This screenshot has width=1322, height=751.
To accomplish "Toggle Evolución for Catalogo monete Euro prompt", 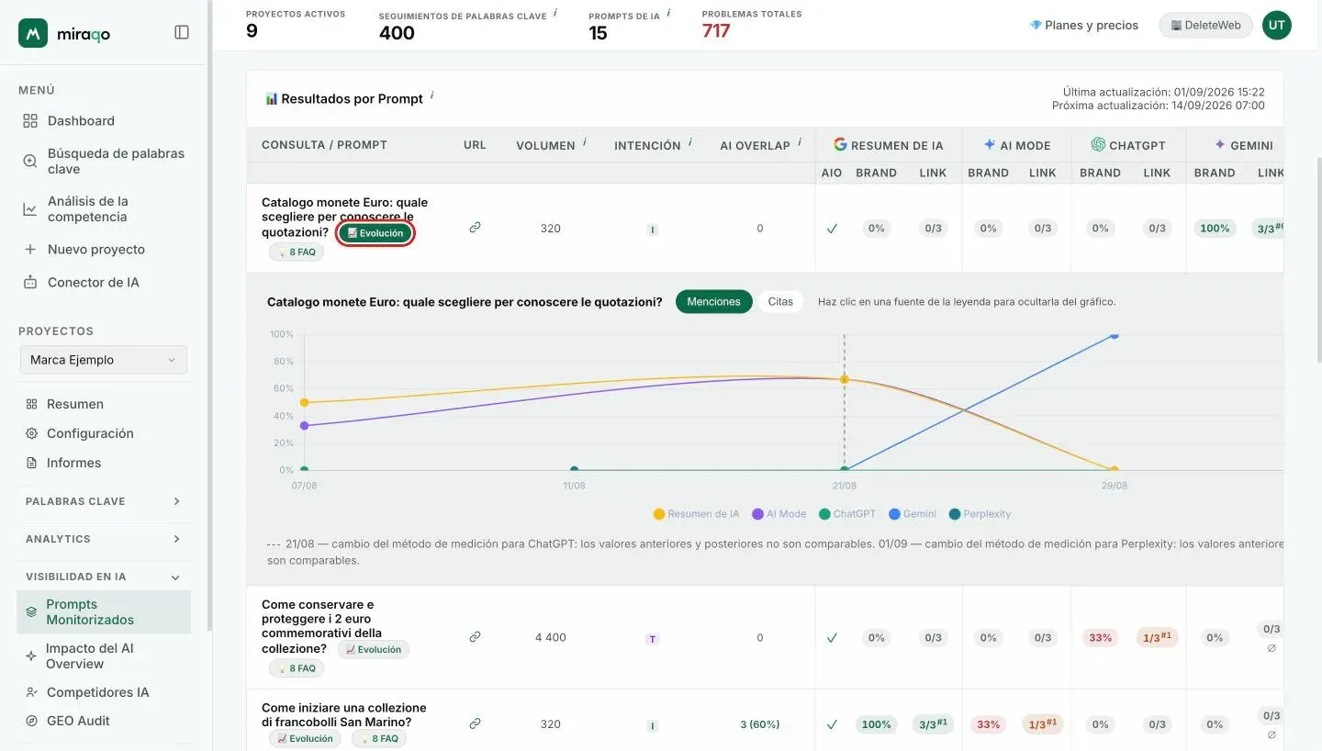I will pyautogui.click(x=375, y=233).
